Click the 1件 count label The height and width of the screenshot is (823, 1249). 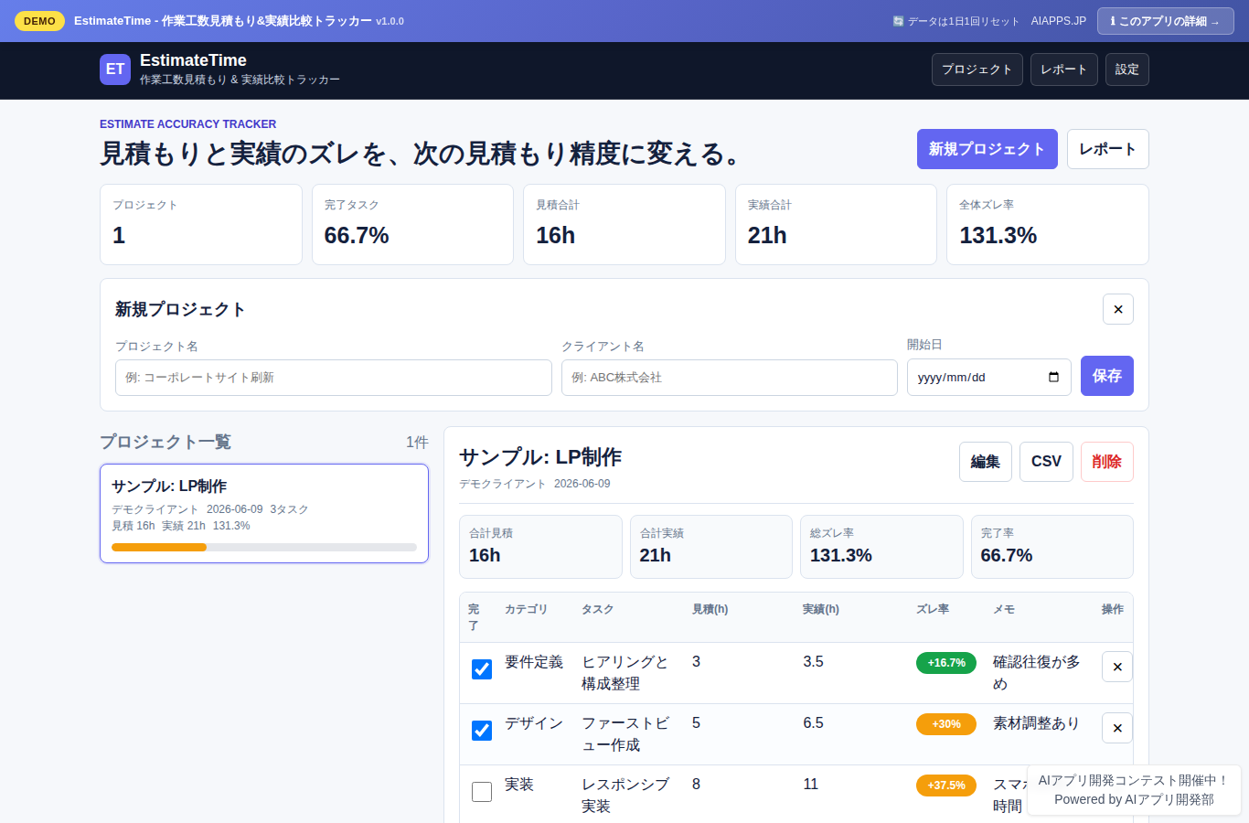pos(417,443)
